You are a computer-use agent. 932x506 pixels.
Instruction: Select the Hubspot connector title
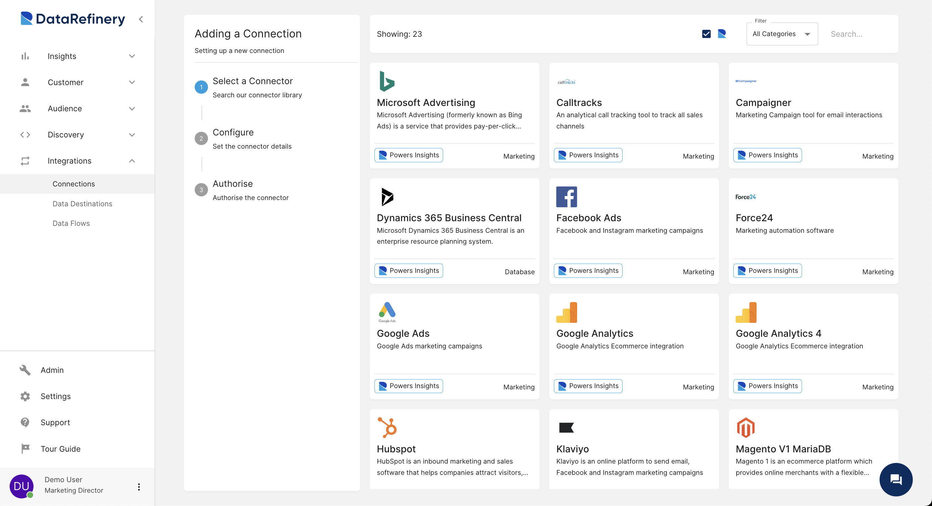[396, 449]
